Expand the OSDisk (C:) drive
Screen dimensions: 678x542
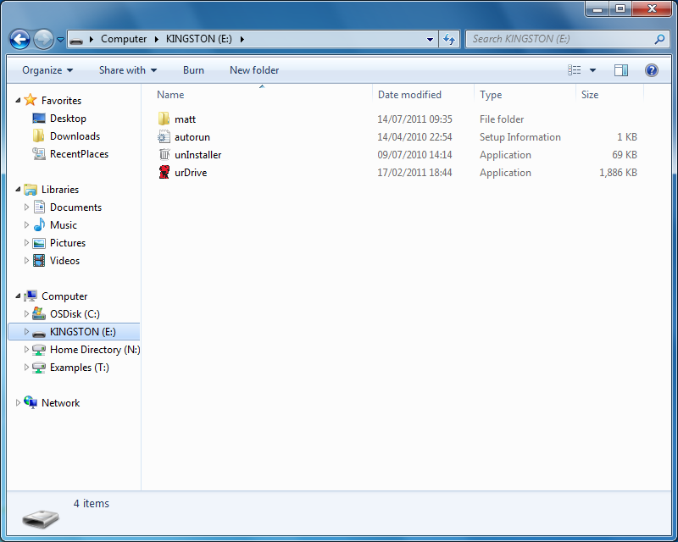pyautogui.click(x=26, y=314)
